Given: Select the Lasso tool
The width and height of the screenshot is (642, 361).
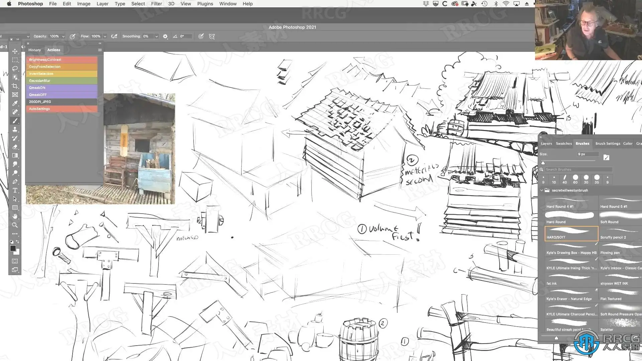Looking at the screenshot, I should tap(15, 69).
